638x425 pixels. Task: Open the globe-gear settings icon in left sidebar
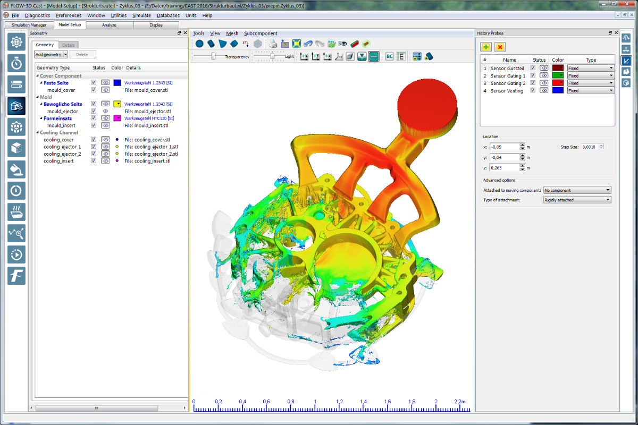pyautogui.click(x=16, y=41)
